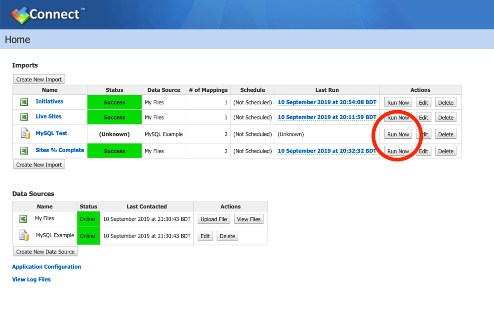494x329 pixels.
Task: Click the MySQL Example last contacted time
Action: tap(147, 236)
